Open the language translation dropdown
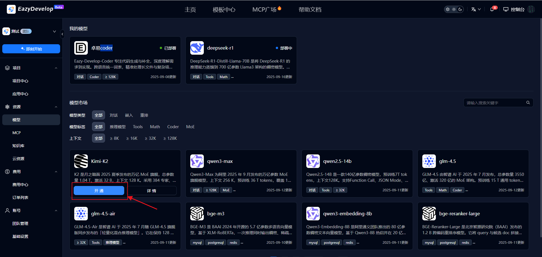Image resolution: width=542 pixels, height=257 pixels. click(x=476, y=9)
